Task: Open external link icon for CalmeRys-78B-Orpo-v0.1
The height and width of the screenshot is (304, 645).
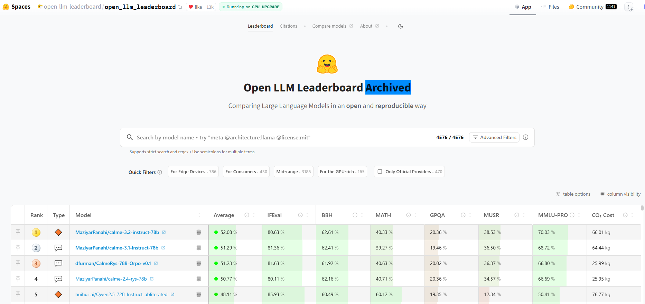Action: [156, 263]
